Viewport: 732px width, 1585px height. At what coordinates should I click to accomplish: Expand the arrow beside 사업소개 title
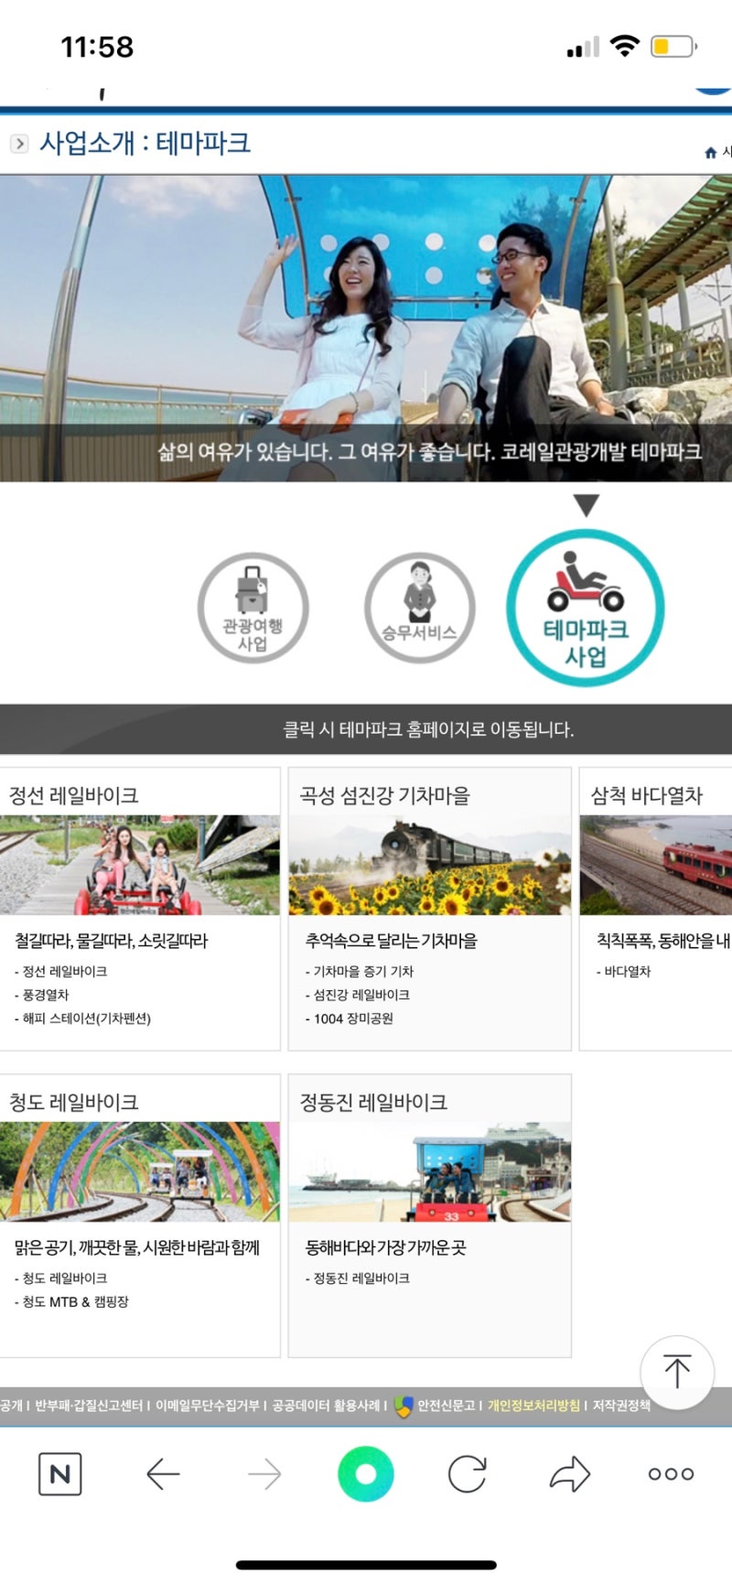click(x=18, y=144)
